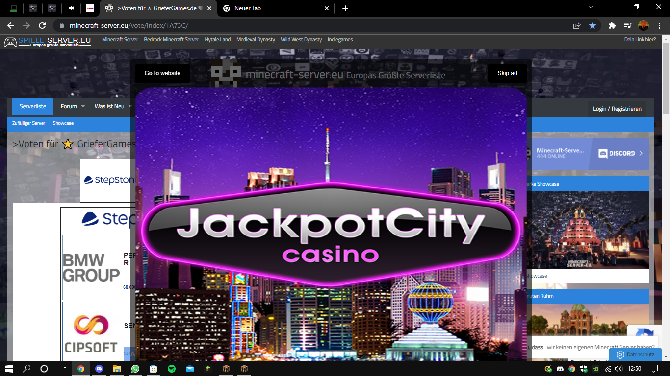
Task: Close the GrieferGames voting tab
Action: coord(208,8)
